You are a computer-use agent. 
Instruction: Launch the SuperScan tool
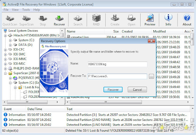[26, 21]
